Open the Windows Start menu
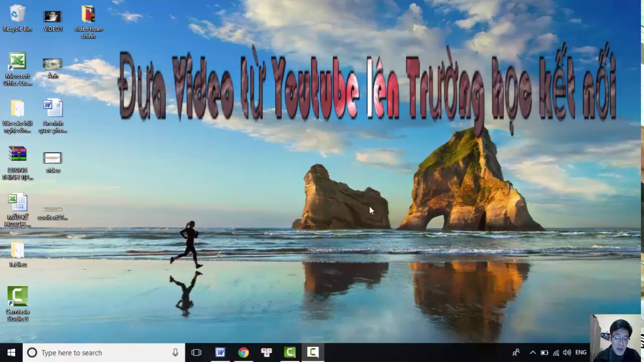Screen dimensions: 644x362 tap(11, 352)
